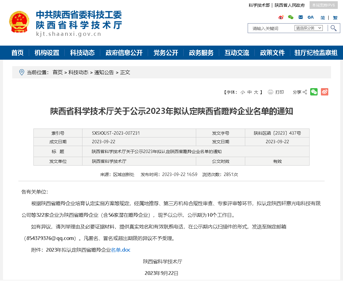
Task: Open the email subscription icon
Action: pos(301,17)
